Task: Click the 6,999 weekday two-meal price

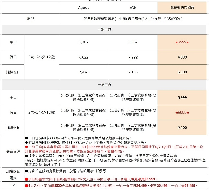Action: tap(182, 97)
